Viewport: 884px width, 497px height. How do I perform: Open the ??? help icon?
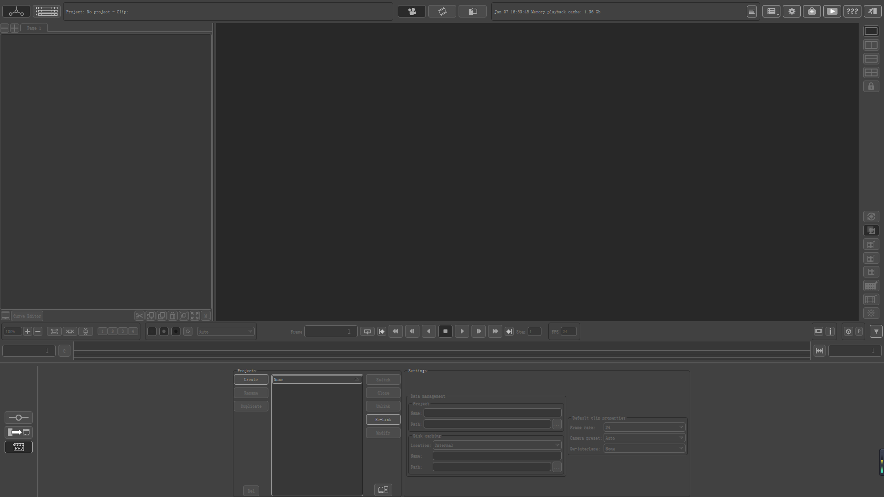pyautogui.click(x=853, y=12)
